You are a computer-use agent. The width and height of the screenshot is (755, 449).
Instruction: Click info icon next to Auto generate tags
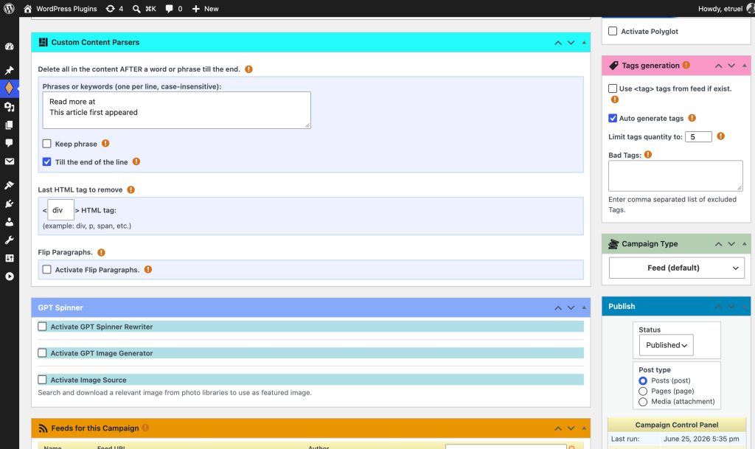tap(692, 118)
